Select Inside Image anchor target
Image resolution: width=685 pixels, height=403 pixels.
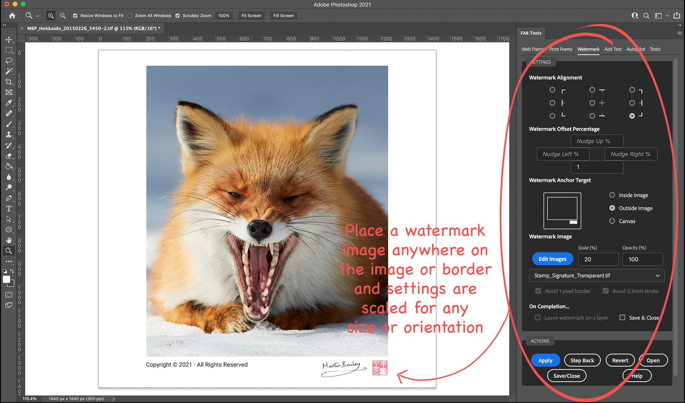point(612,195)
